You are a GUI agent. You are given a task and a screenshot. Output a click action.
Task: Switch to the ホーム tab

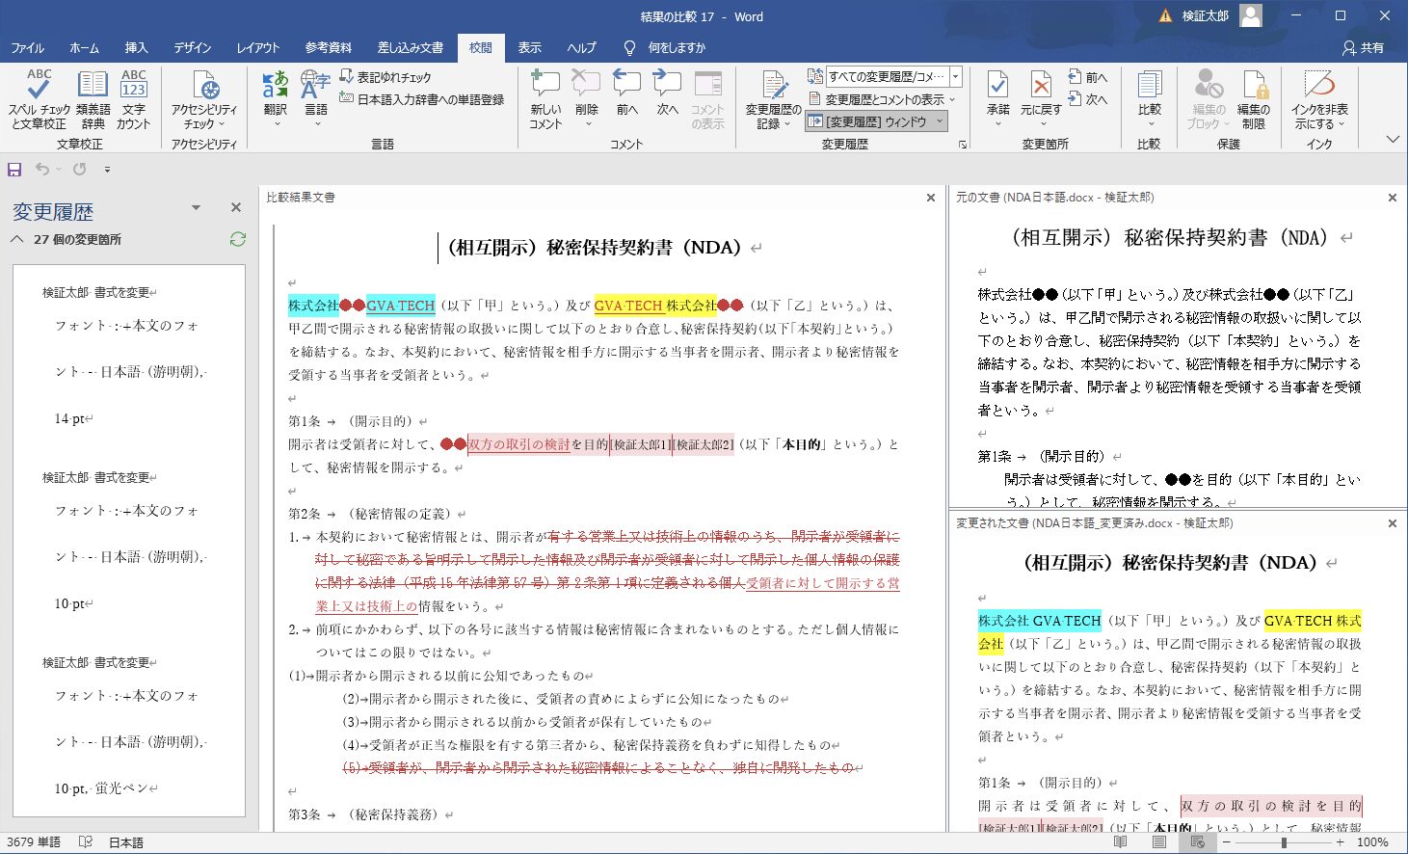85,47
